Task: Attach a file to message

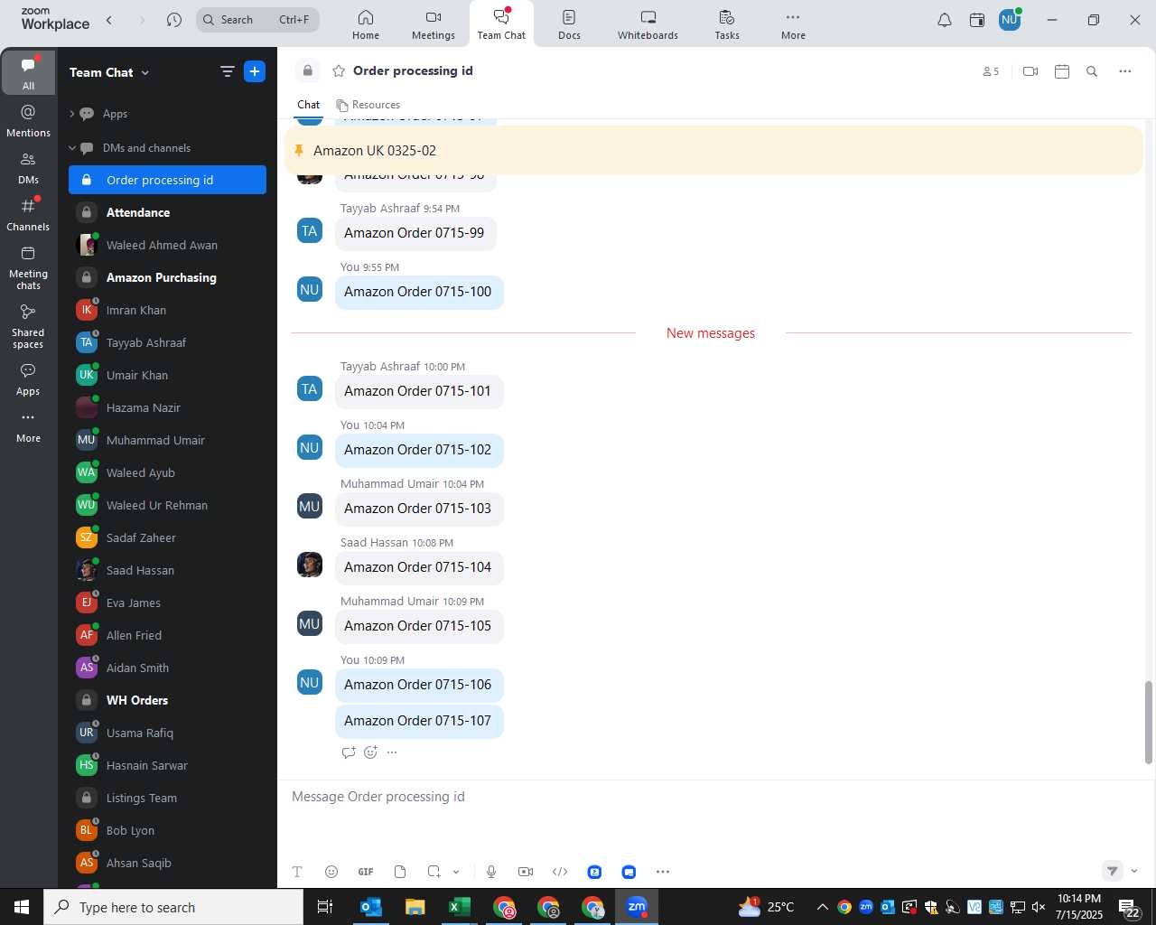Action: pos(400,872)
